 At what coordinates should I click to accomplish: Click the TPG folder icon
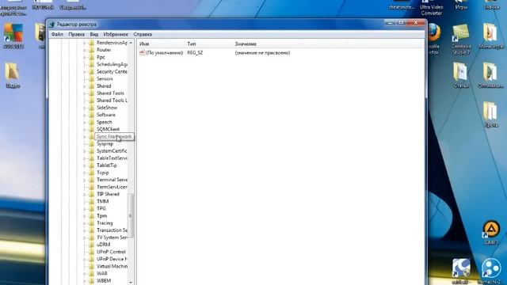tap(92, 208)
